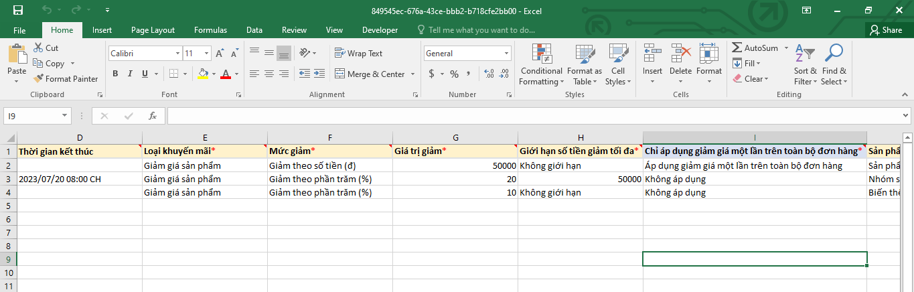Switch to the Formulas tab
The image size is (914, 292).
210,30
